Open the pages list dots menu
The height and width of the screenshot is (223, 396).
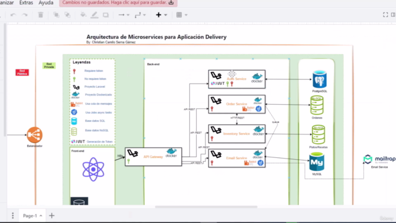12,216
